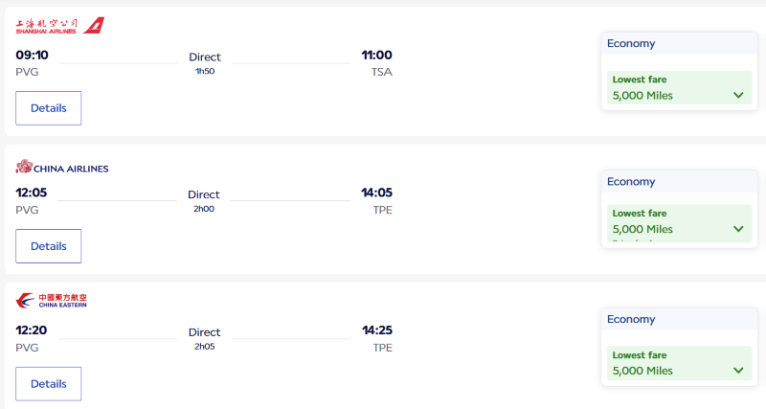Open Details for the 09:10 Shanghai Airlines flight
This screenshot has width=766, height=409.
[x=49, y=108]
